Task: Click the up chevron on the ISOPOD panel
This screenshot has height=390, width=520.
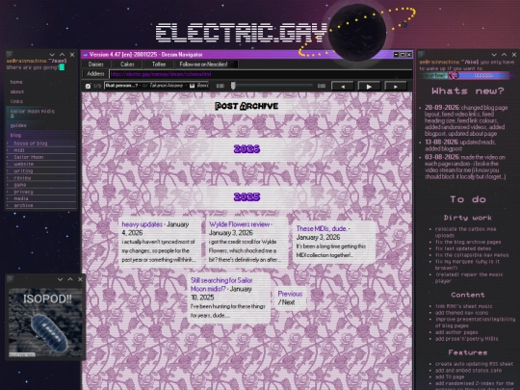Action: (70, 279)
